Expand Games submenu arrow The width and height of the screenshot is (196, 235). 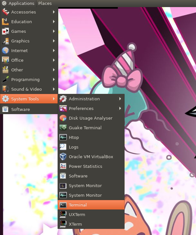click(54, 31)
